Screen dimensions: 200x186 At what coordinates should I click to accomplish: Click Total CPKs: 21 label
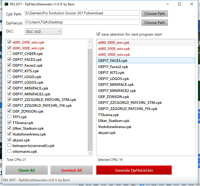click(16, 159)
